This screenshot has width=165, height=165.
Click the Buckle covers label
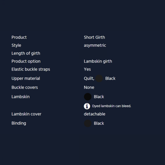(25, 87)
